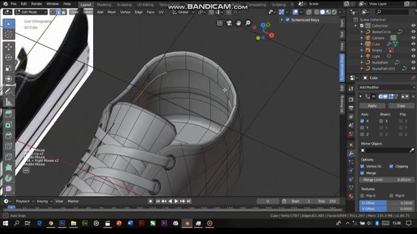Switch to solid viewport shading
417x234 pixels.
(323, 12)
